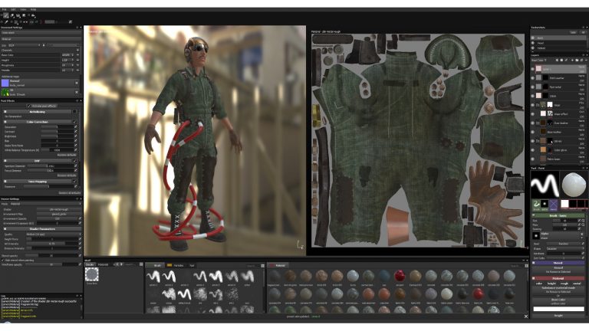Open the View menu
Screen dimensions: 589x331
(x=23, y=9)
